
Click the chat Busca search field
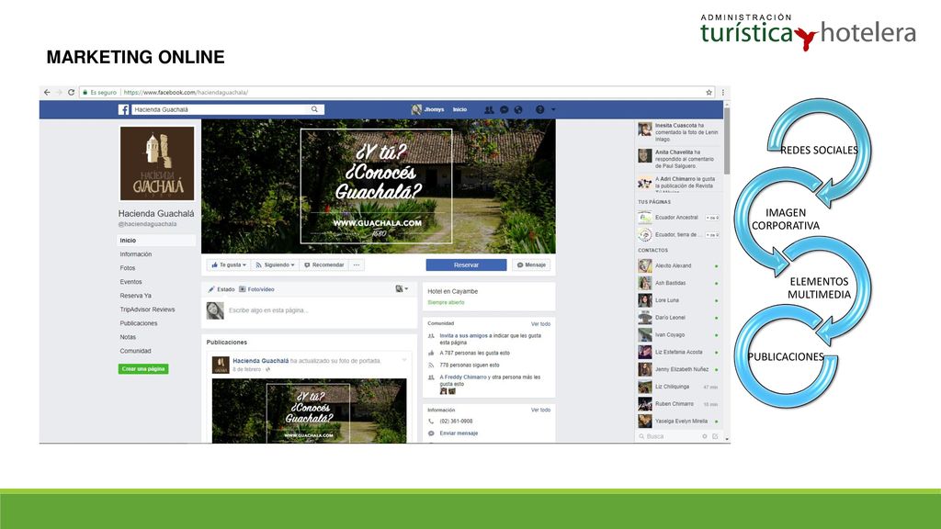668,436
